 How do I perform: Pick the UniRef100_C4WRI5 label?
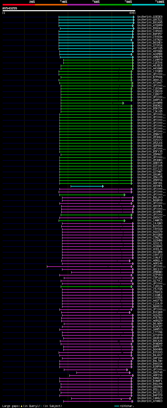click(x=150, y=220)
